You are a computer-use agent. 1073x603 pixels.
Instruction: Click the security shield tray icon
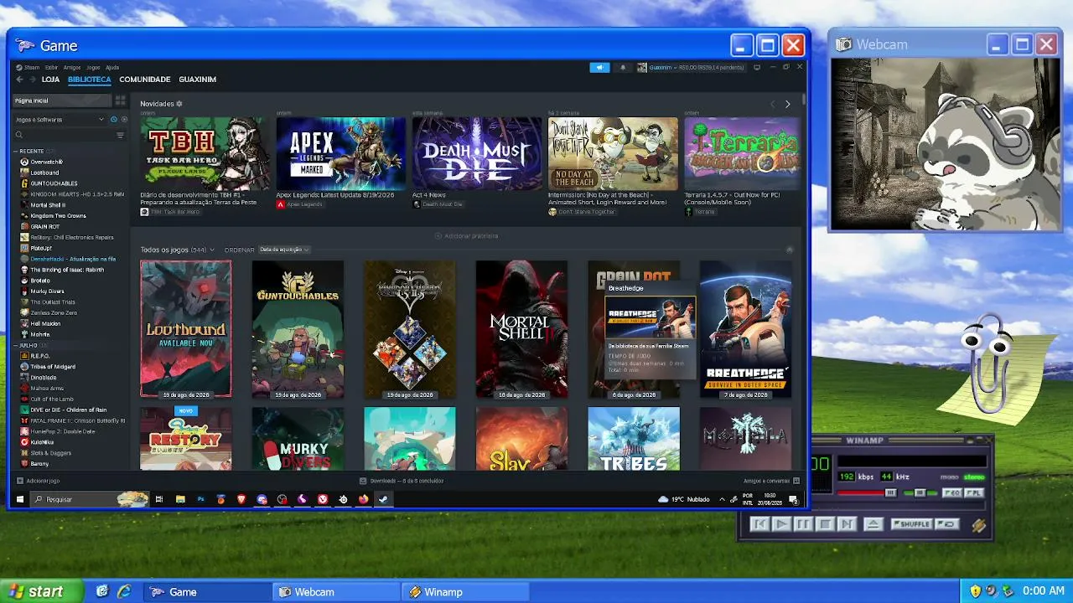click(975, 591)
